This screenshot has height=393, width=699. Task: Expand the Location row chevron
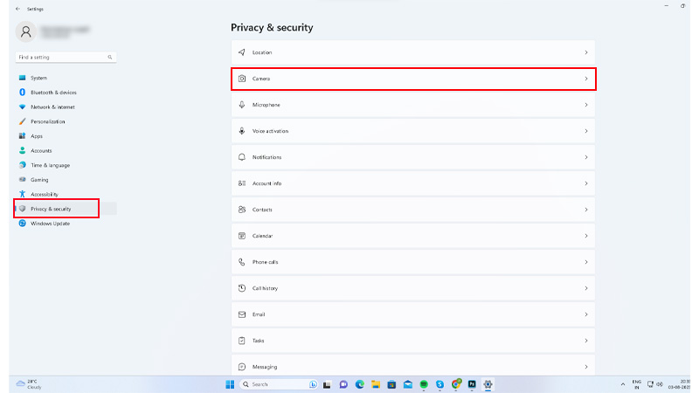click(x=586, y=52)
